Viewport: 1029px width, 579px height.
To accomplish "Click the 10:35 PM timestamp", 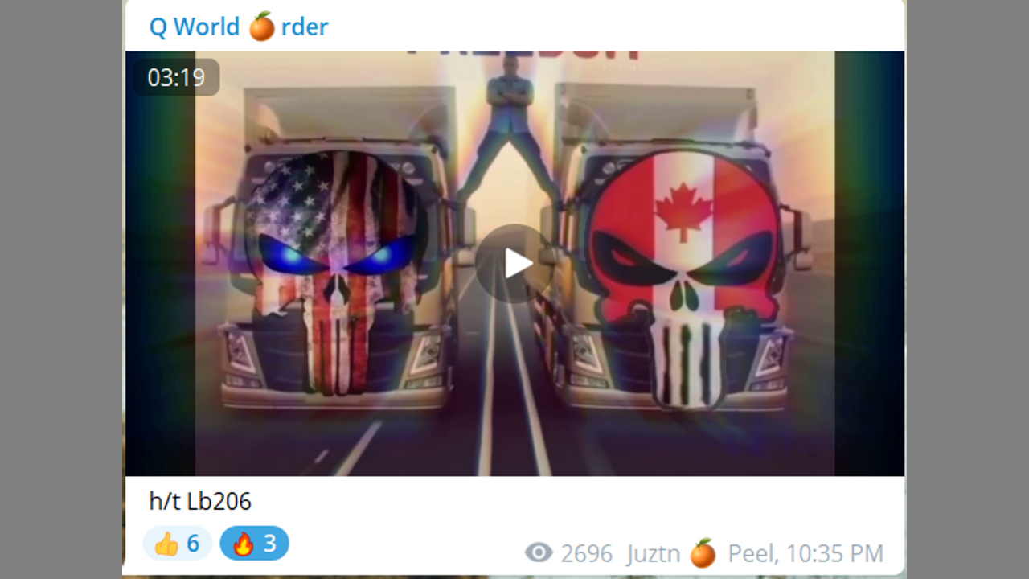I will [834, 553].
